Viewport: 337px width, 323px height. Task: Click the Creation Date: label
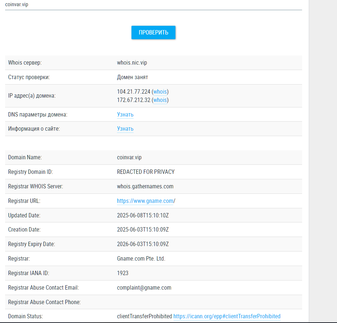click(x=24, y=230)
